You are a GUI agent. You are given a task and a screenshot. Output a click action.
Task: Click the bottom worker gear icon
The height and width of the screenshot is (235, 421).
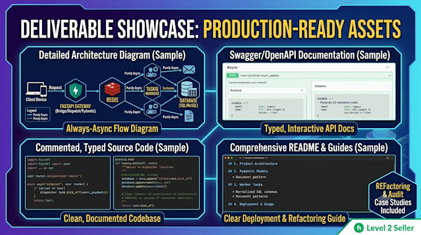tap(152, 109)
